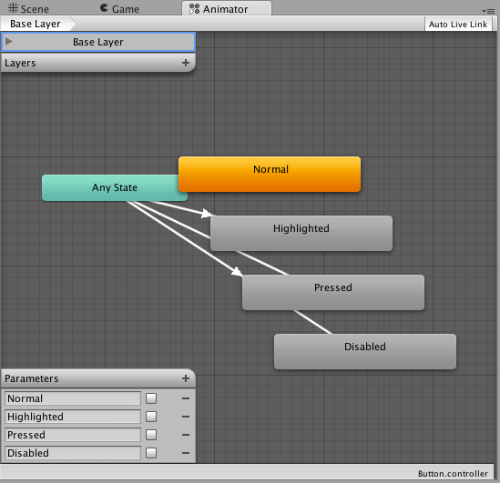Screen dimensions: 500x483
Task: Click the Animator tab icon
Action: click(194, 9)
